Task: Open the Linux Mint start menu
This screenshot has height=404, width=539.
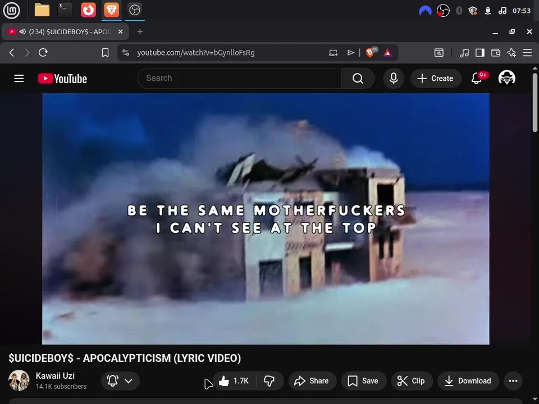Action: [11, 10]
